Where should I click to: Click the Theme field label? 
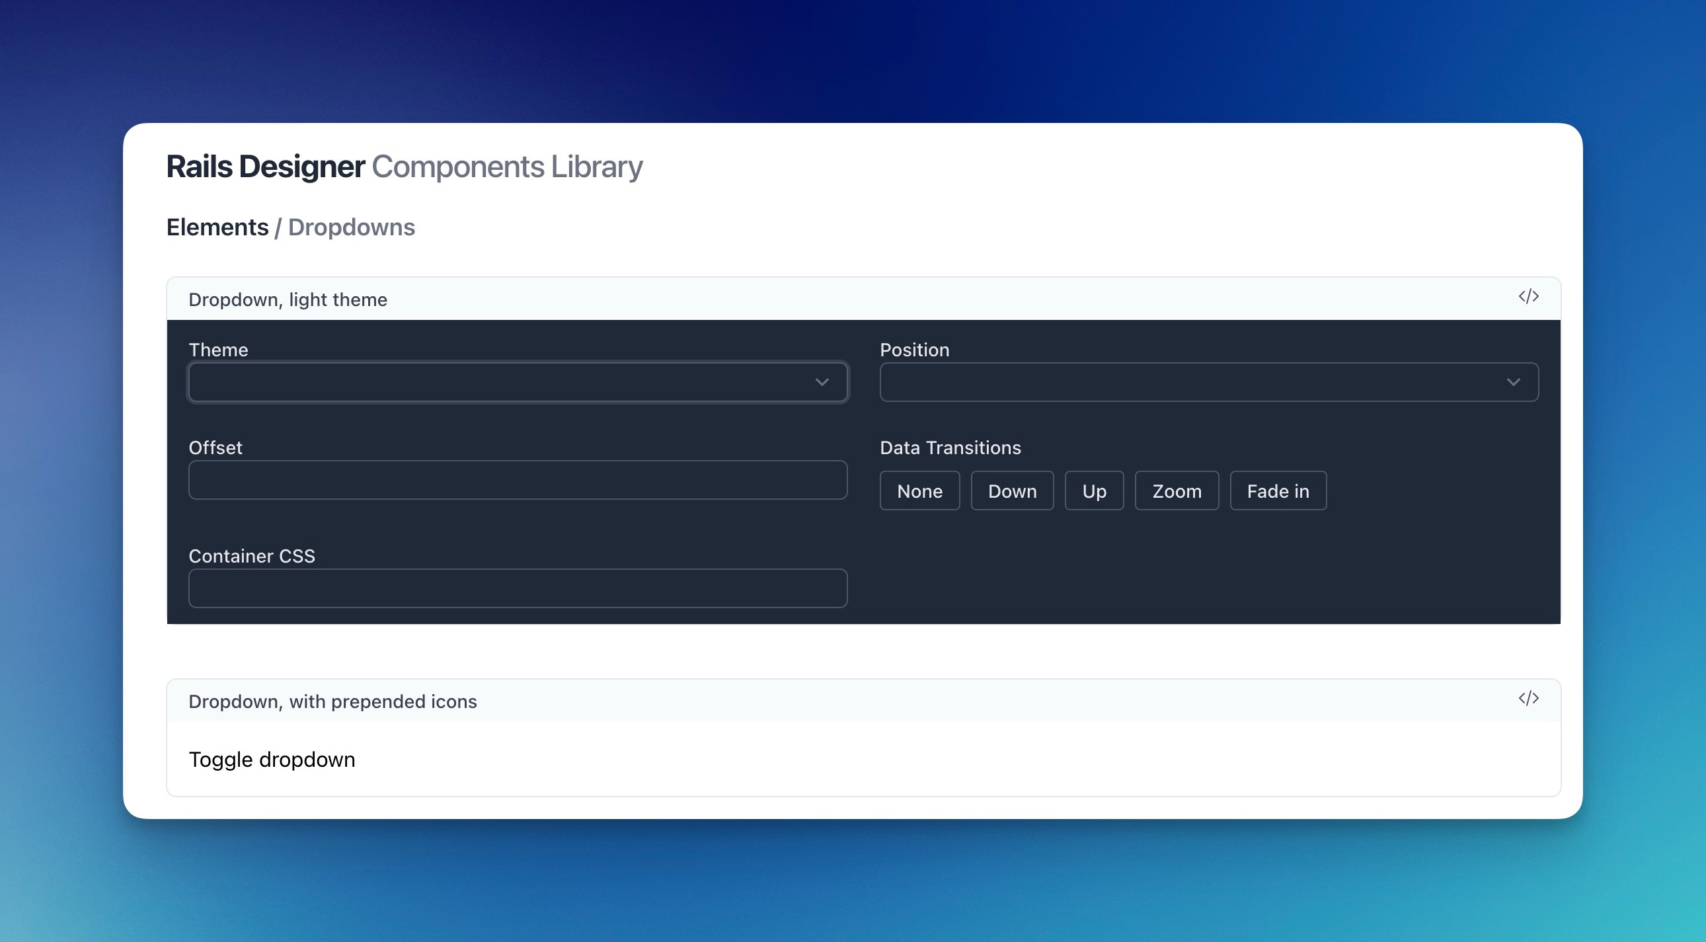[x=219, y=350]
